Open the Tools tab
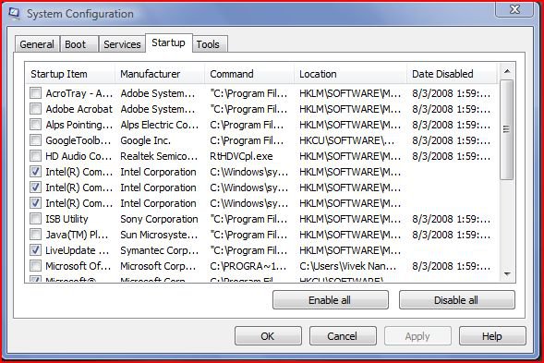The image size is (544, 363). tap(210, 44)
